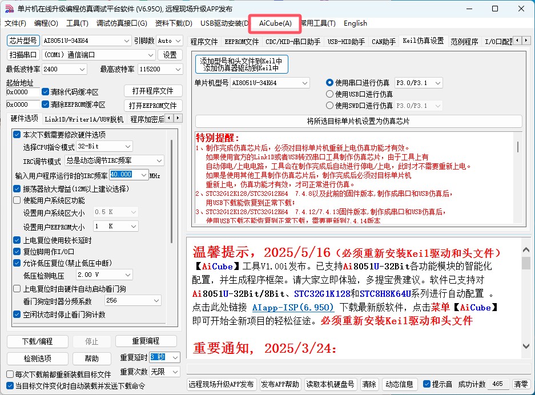
Task: Click the 扫描串口 button
Action: pos(23,55)
